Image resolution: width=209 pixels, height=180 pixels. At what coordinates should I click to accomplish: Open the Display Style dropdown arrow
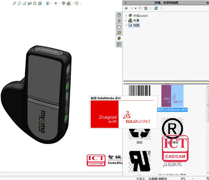(x=52, y=3)
